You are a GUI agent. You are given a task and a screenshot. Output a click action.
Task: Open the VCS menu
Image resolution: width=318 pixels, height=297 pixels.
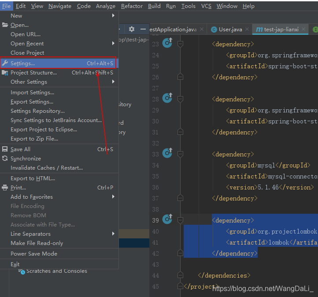pos(206,6)
